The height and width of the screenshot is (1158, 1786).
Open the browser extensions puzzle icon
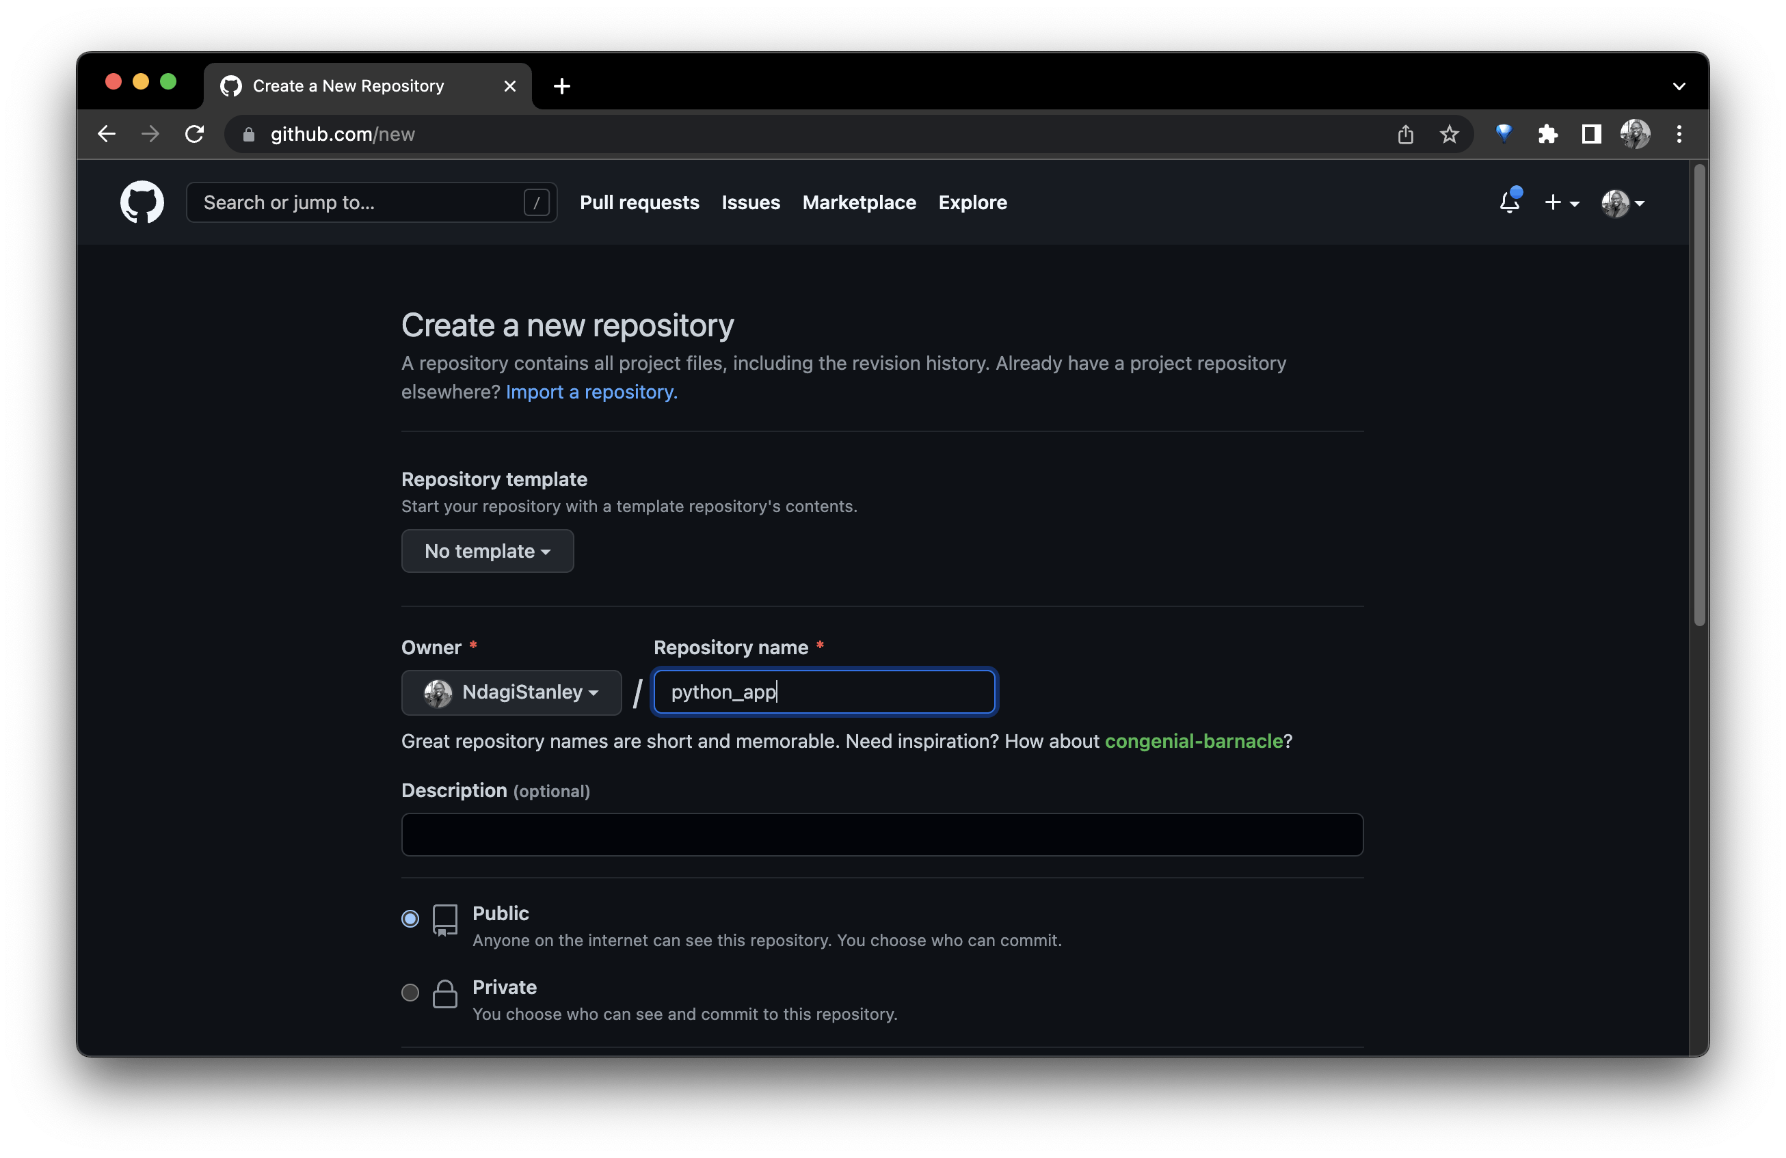click(1547, 134)
